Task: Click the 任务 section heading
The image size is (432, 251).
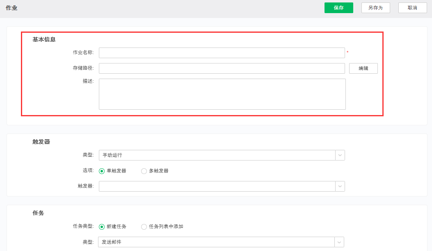Action: tap(38, 213)
